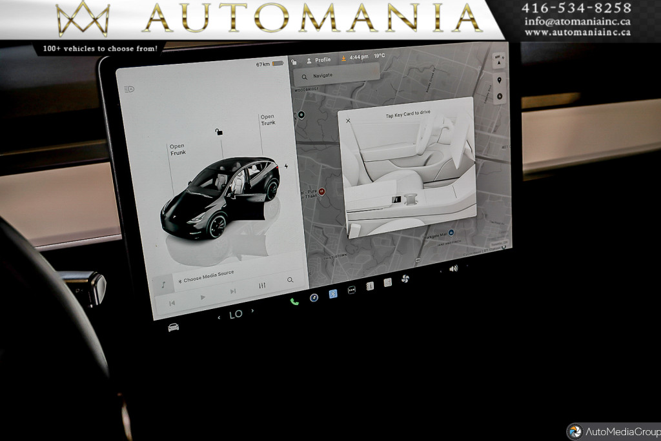
Task: Expand the all-apps three-dot launcher
Action: [352, 290]
